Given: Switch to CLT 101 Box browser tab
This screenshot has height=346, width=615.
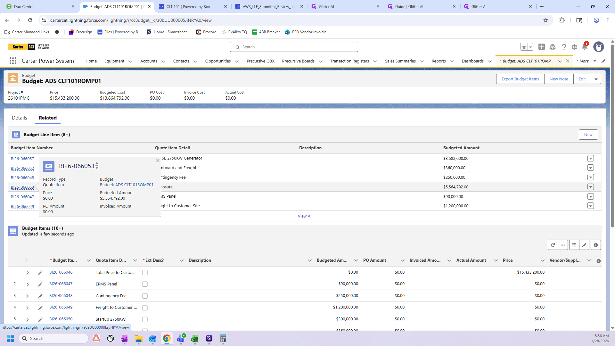Looking at the screenshot, I should pyautogui.click(x=193, y=6).
